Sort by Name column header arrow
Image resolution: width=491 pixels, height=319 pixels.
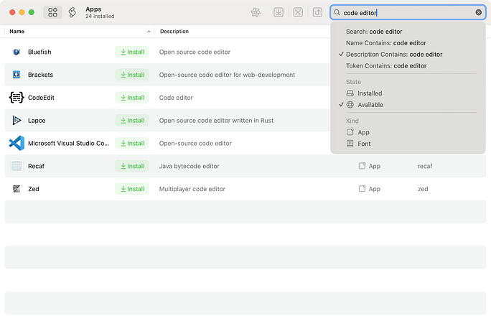tap(149, 32)
